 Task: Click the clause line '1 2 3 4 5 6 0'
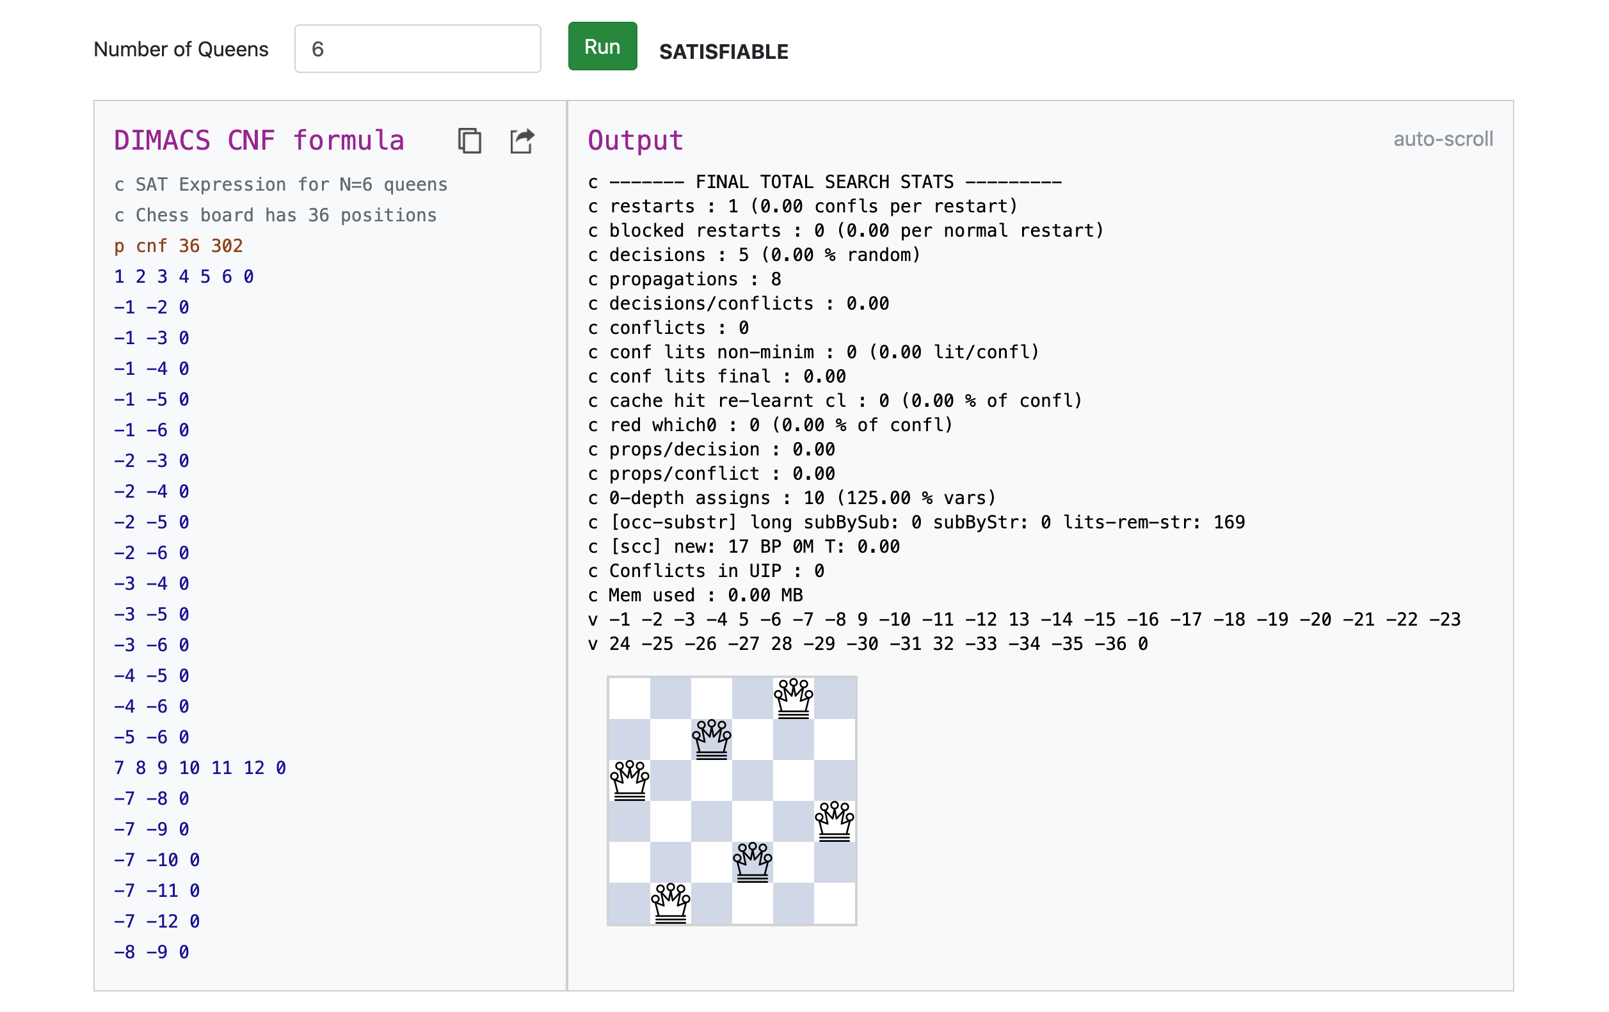[x=184, y=276]
